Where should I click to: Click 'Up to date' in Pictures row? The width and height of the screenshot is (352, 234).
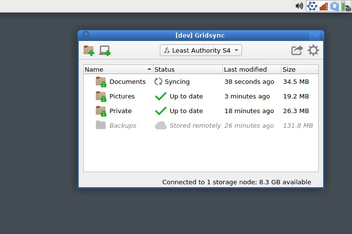click(x=186, y=97)
